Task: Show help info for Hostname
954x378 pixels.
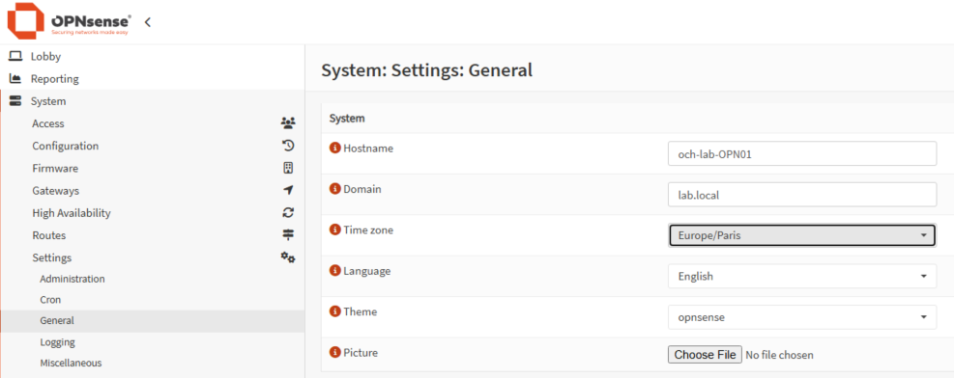Action: point(334,148)
